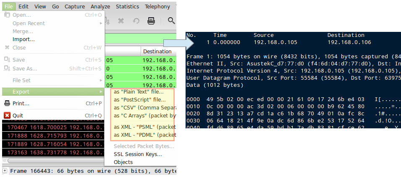401x177 pixels.
Task: Click the red Quit icon in menu
Action: pos(7,116)
